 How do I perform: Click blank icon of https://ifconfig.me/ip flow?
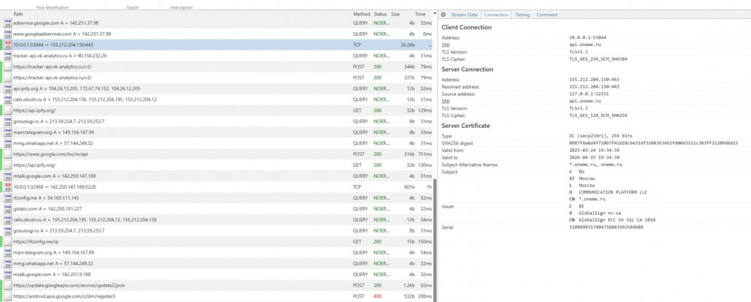[x=8, y=241]
